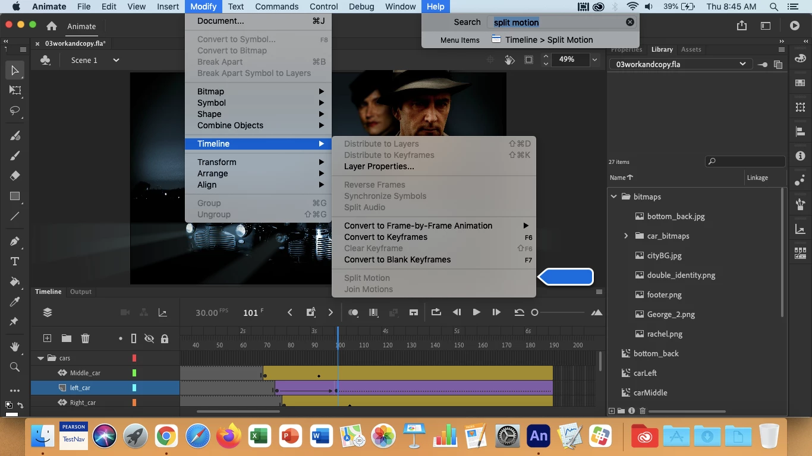Toggle layer highlight dot in timeline header
The image size is (812, 456).
pyautogui.click(x=121, y=338)
